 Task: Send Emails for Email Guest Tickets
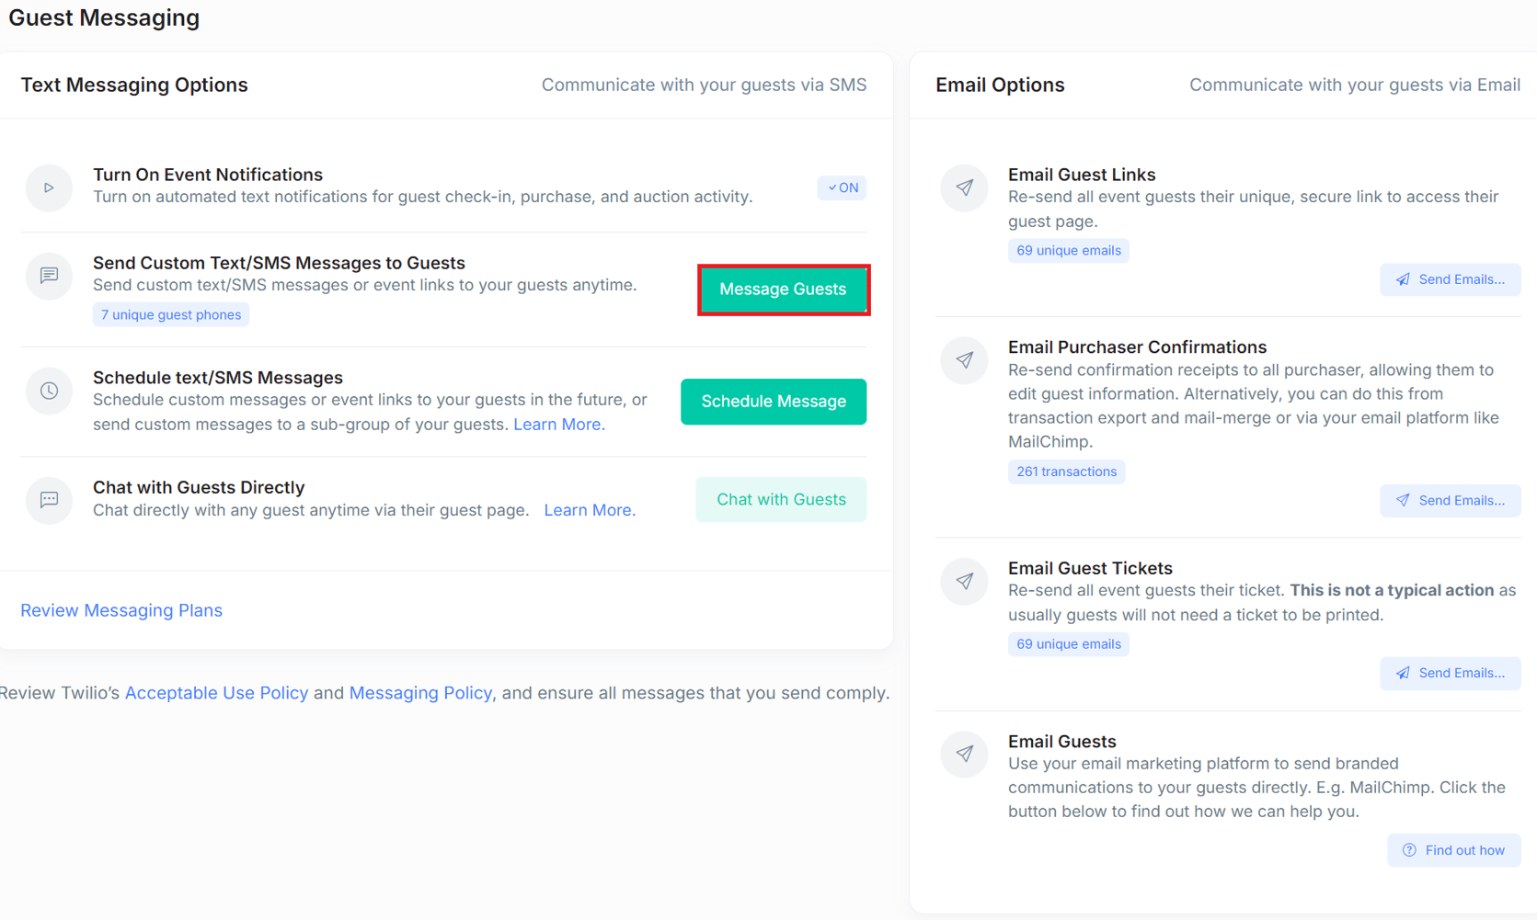click(1450, 673)
